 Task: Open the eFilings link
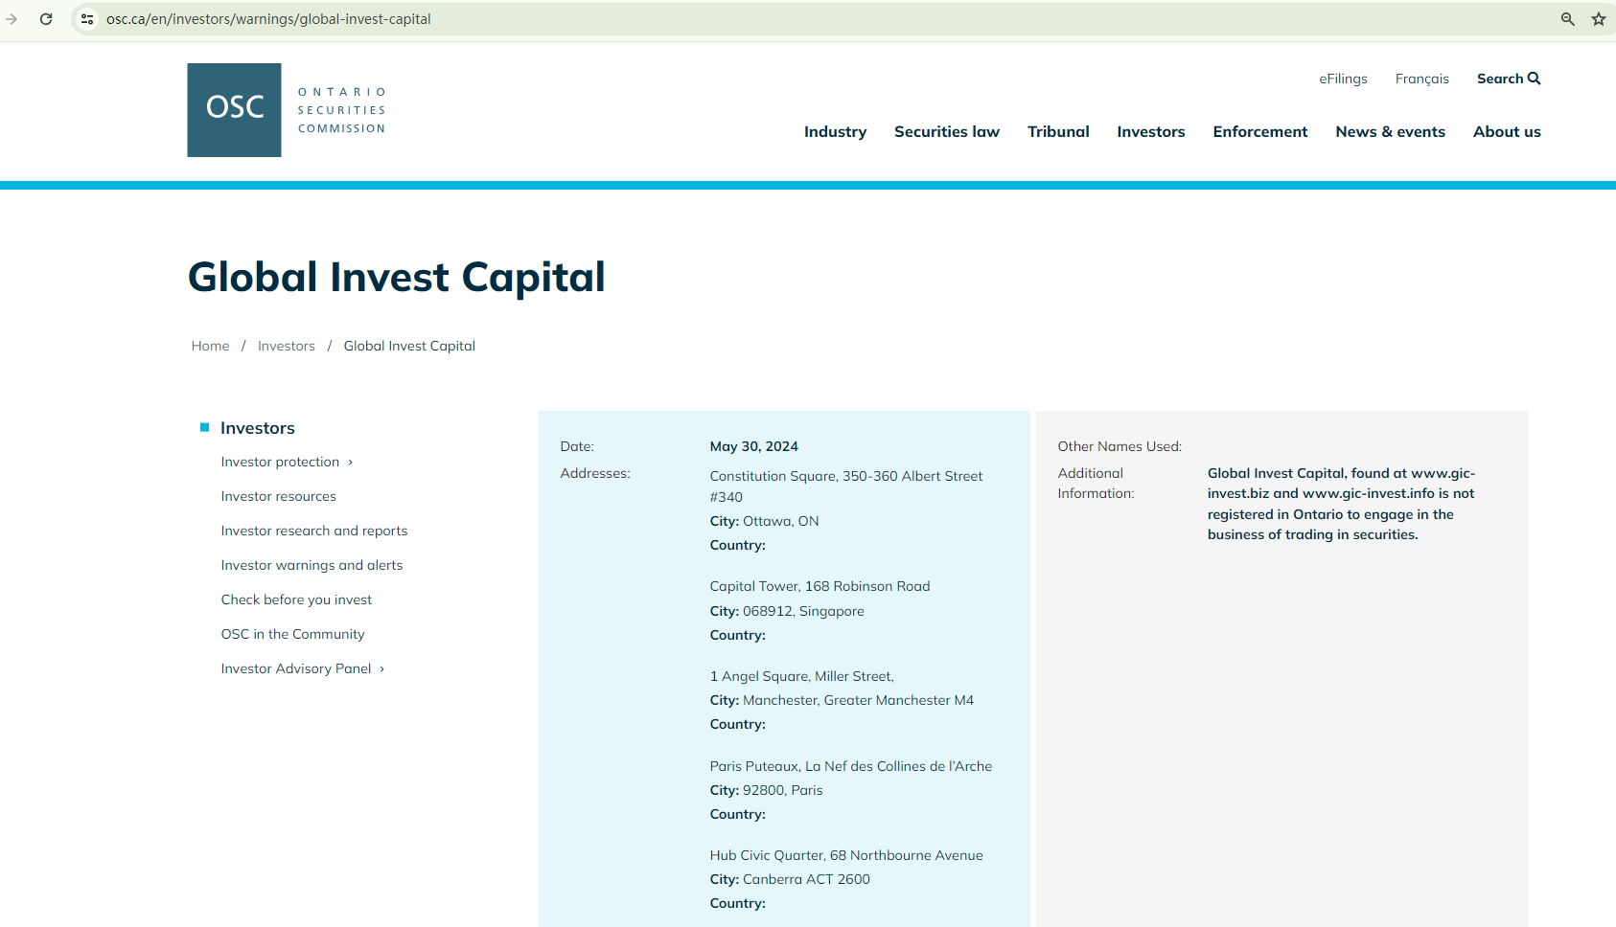point(1343,79)
